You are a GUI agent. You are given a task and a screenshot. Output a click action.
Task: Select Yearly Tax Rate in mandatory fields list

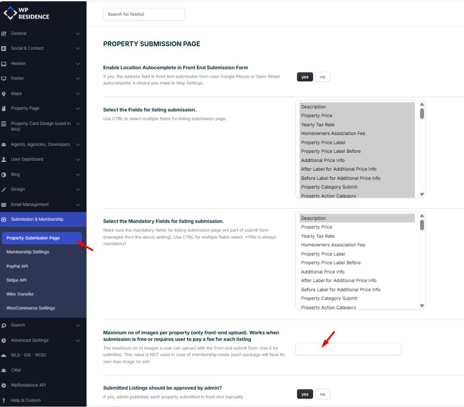(x=318, y=236)
